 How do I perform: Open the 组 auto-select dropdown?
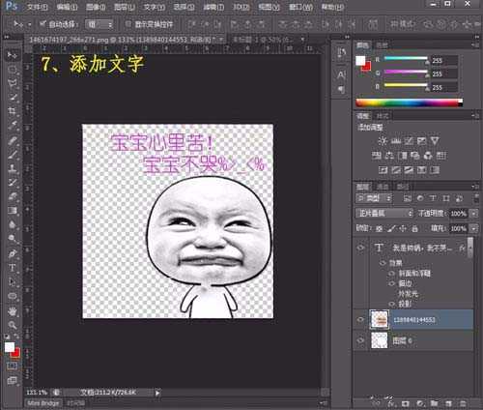click(x=99, y=24)
